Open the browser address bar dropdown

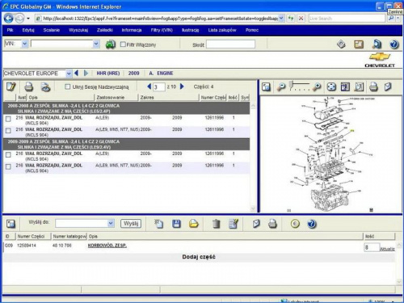(281, 18)
